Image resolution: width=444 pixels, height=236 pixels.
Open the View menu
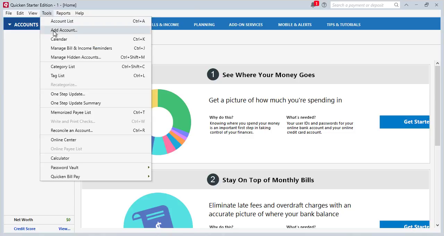pyautogui.click(x=33, y=13)
